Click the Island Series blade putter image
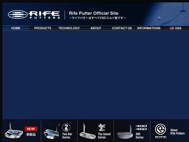Viewport: 189px width, 142px height. click(x=87, y=131)
